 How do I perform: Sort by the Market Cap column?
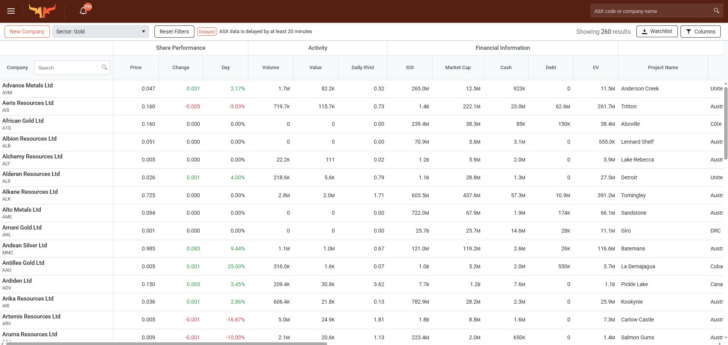pos(458,68)
